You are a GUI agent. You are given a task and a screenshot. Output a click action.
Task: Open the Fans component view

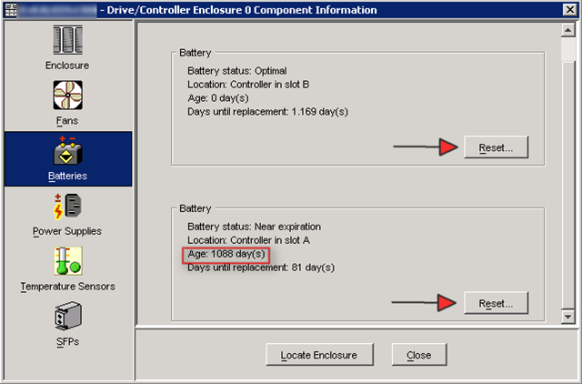67,102
